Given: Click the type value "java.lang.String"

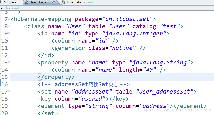Looking at the screenshot, I should coord(160,62).
